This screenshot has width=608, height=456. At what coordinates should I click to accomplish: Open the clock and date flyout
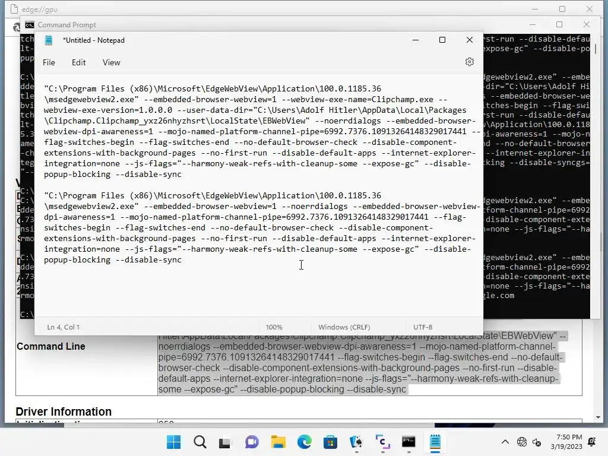[566, 442]
